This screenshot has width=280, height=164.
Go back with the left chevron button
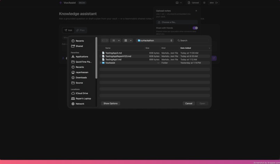pyautogui.click(x=103, y=40)
